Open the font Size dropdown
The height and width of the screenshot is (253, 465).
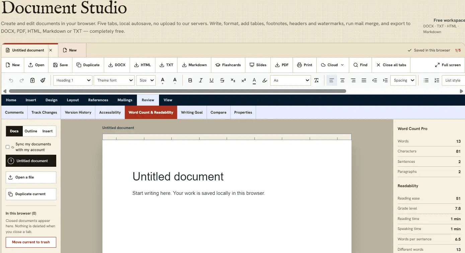146,80
